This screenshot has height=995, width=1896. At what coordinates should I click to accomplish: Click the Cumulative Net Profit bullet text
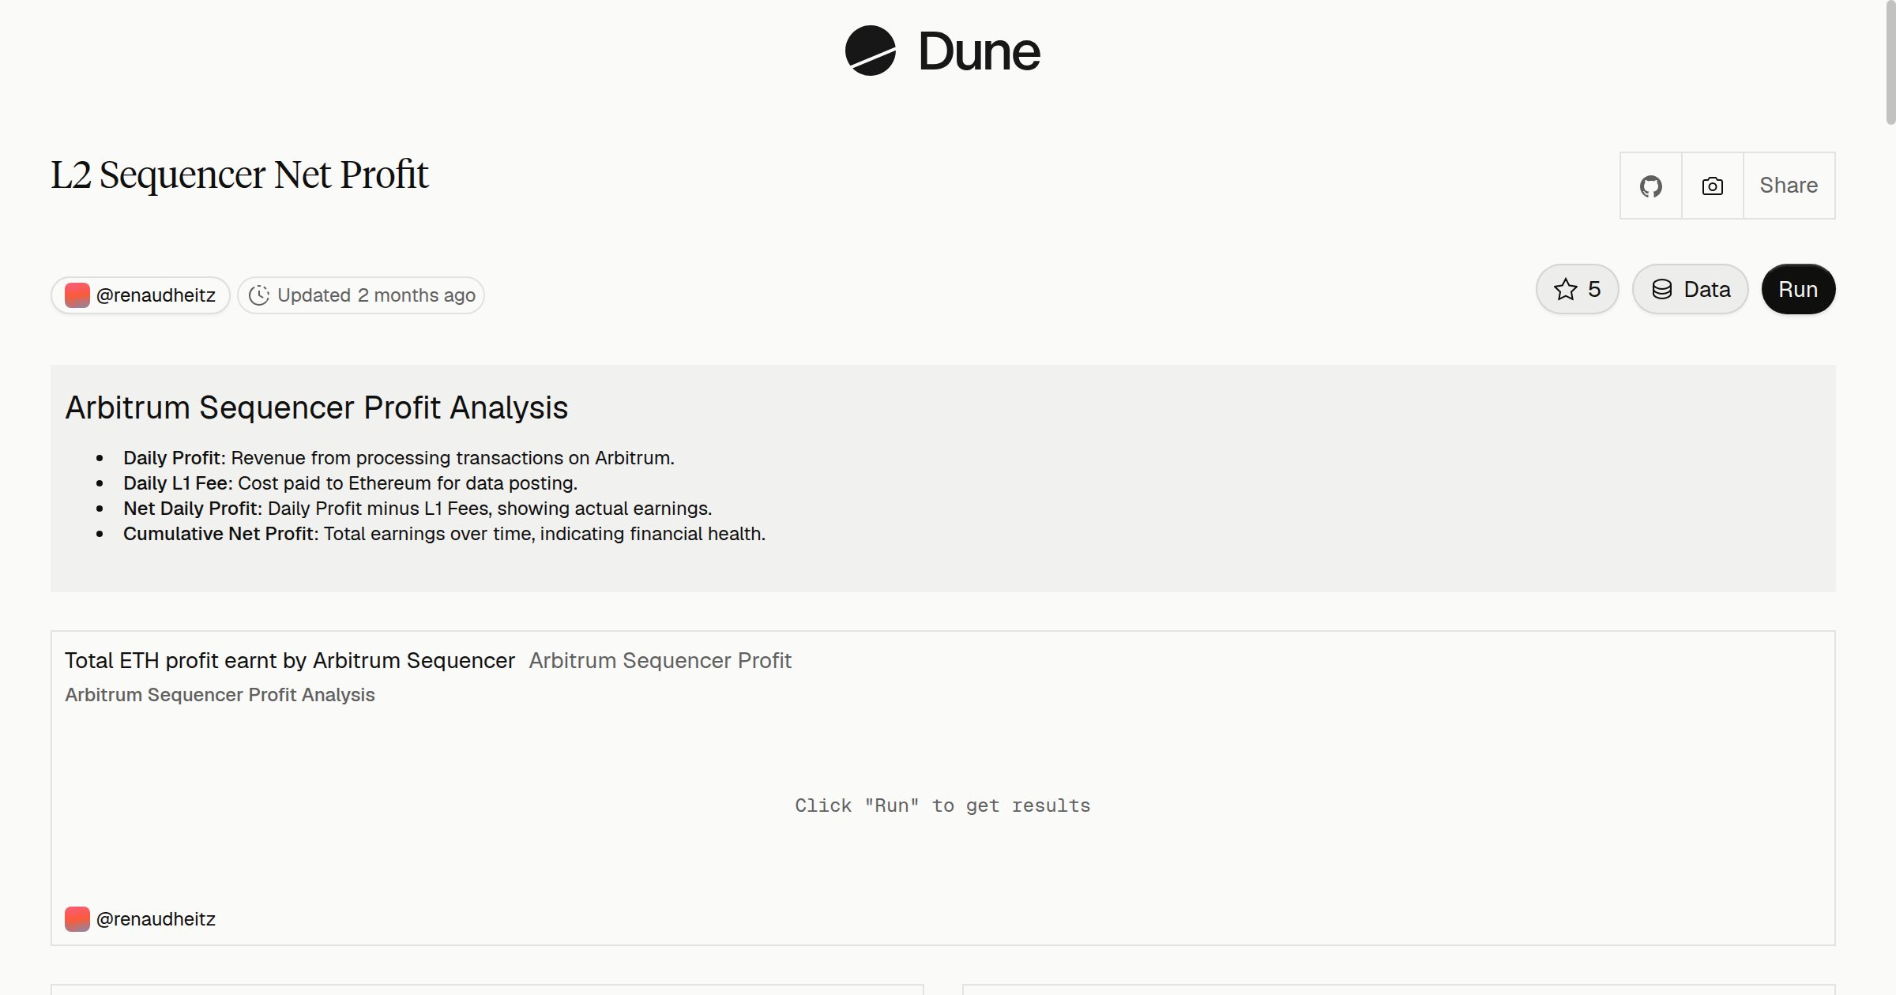[444, 534]
